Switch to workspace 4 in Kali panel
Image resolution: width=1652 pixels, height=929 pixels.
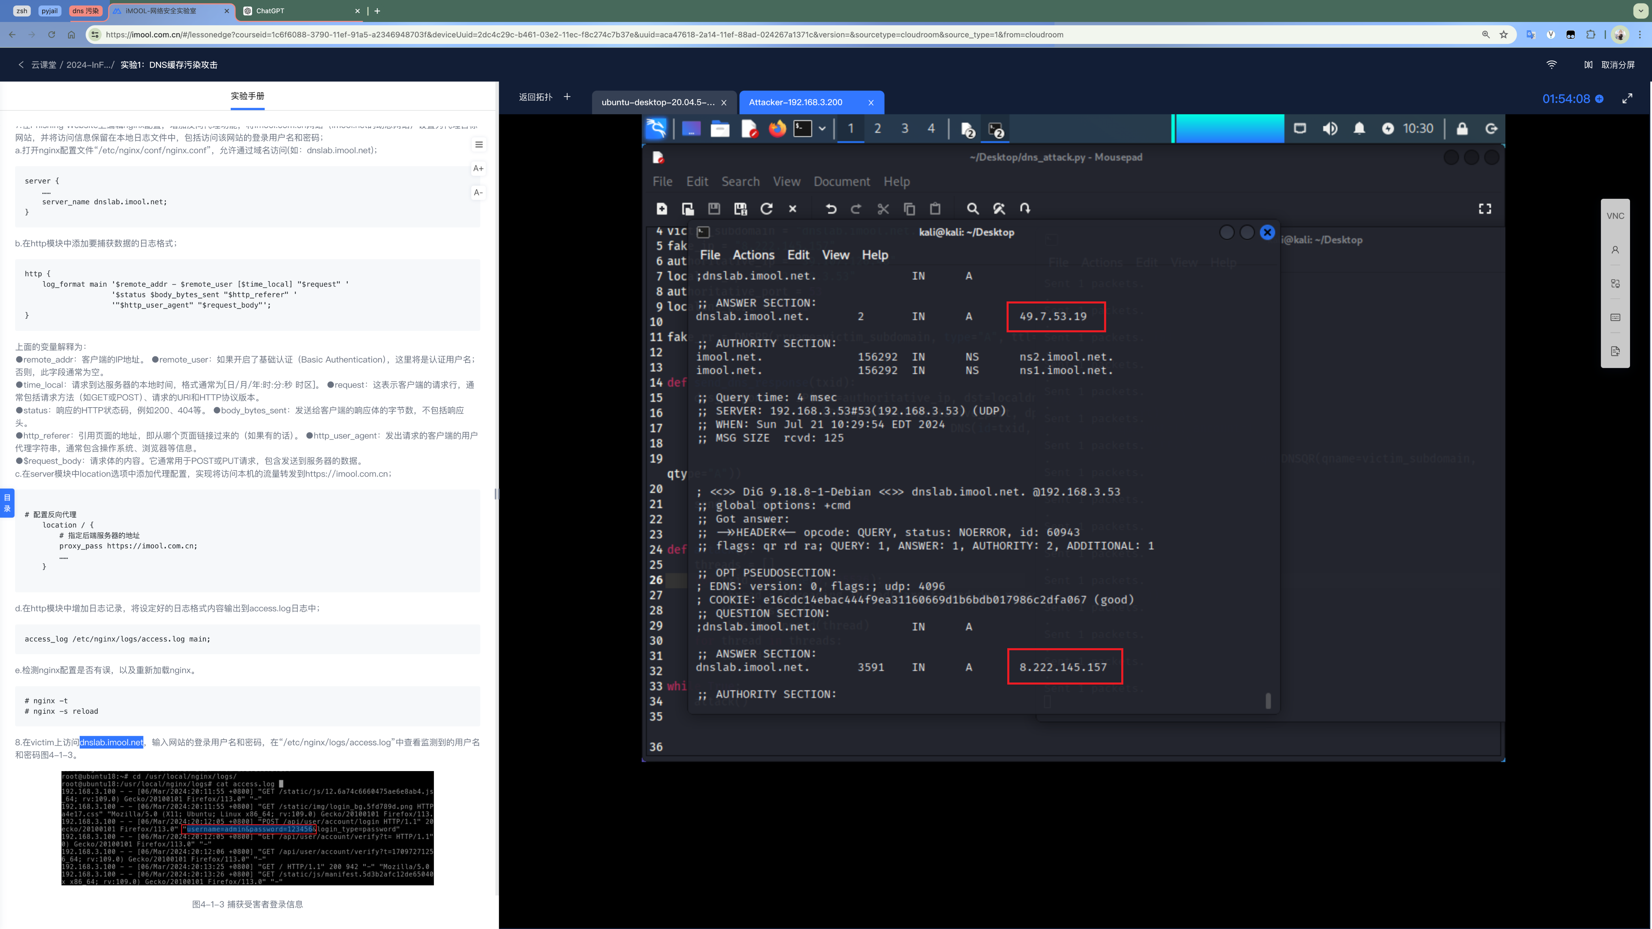coord(931,129)
